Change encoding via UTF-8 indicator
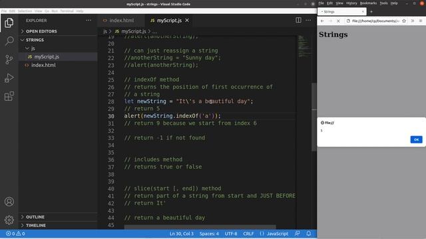Image resolution: width=426 pixels, height=239 pixels. tap(231, 233)
